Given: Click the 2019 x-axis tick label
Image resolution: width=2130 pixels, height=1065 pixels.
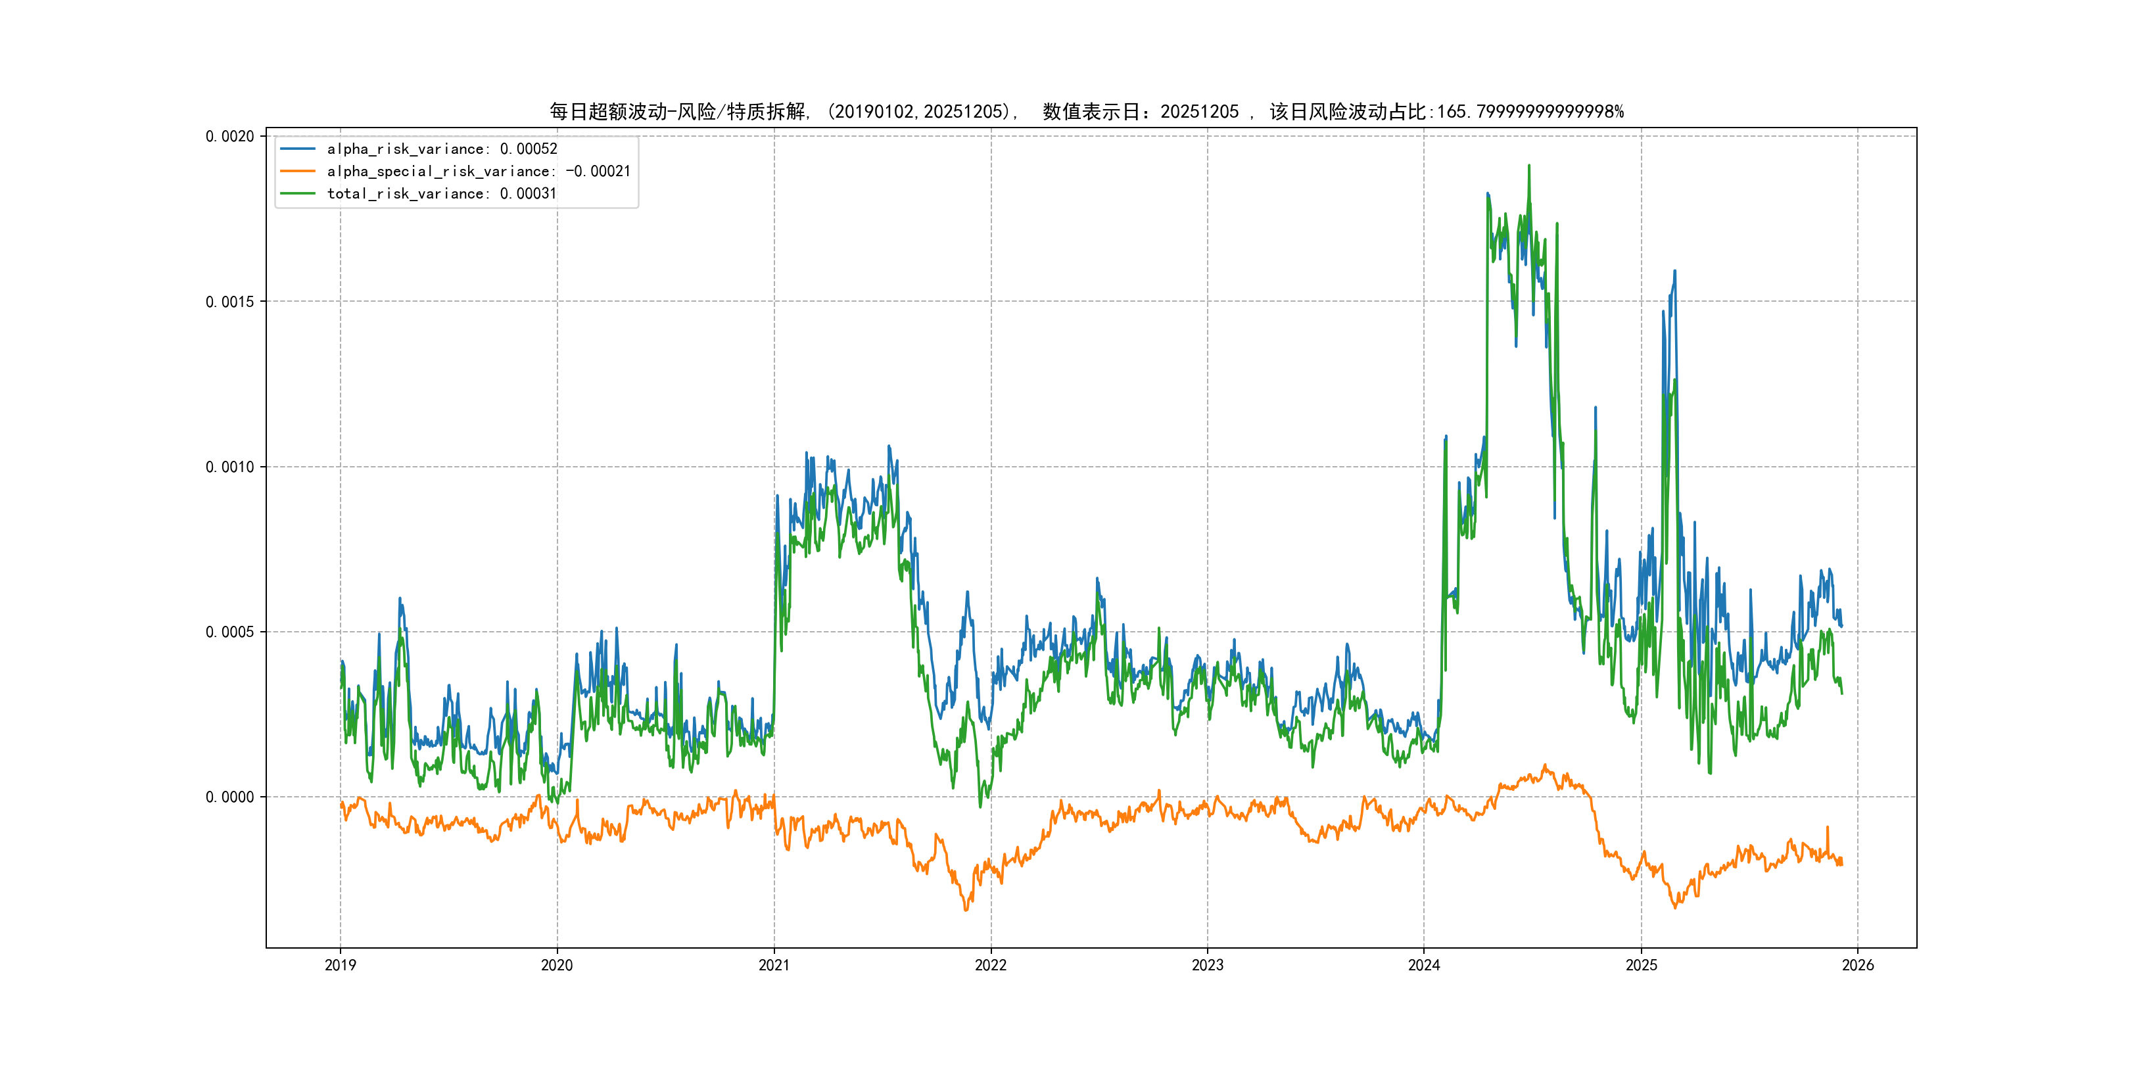Looking at the screenshot, I should point(340,965).
